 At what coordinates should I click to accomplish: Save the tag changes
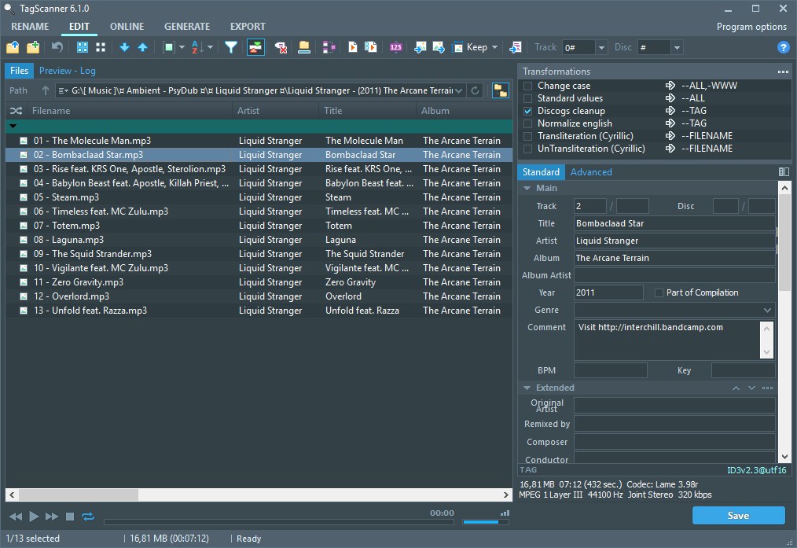(739, 516)
